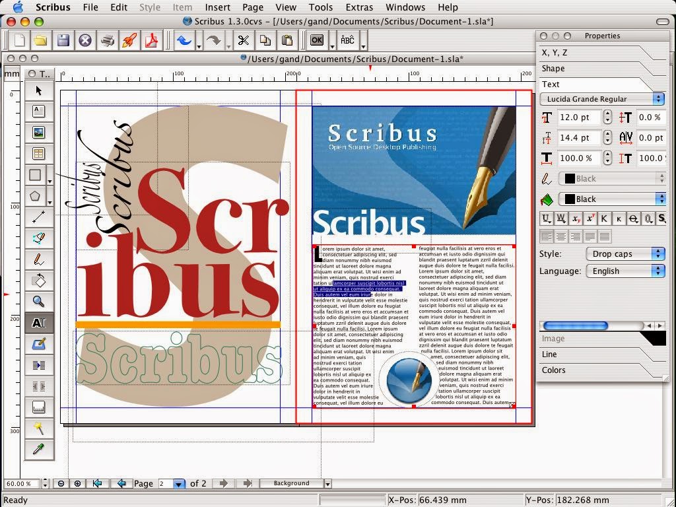Zoom in with plus button

pyautogui.click(x=78, y=484)
